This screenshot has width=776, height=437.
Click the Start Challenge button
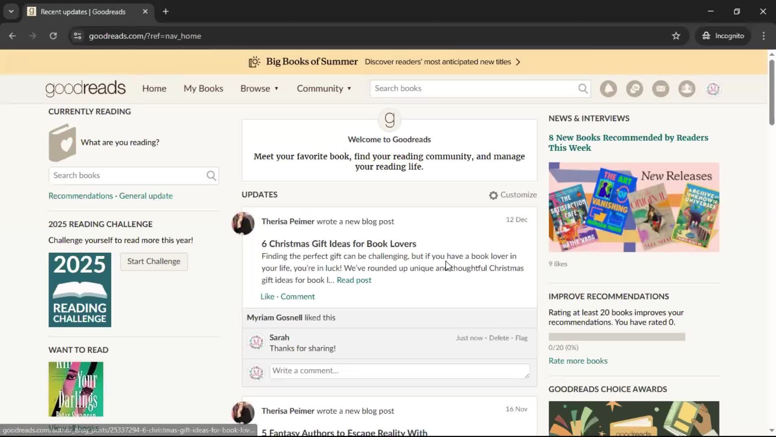(154, 261)
